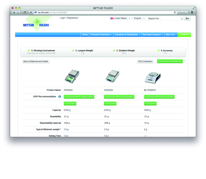Open the XS2002S balance image
Image resolution: width=206 pixels, height=179 pixels.
[113, 76]
